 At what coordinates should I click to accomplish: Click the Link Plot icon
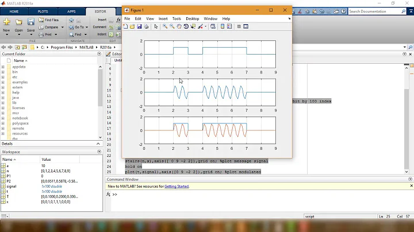coord(213,26)
